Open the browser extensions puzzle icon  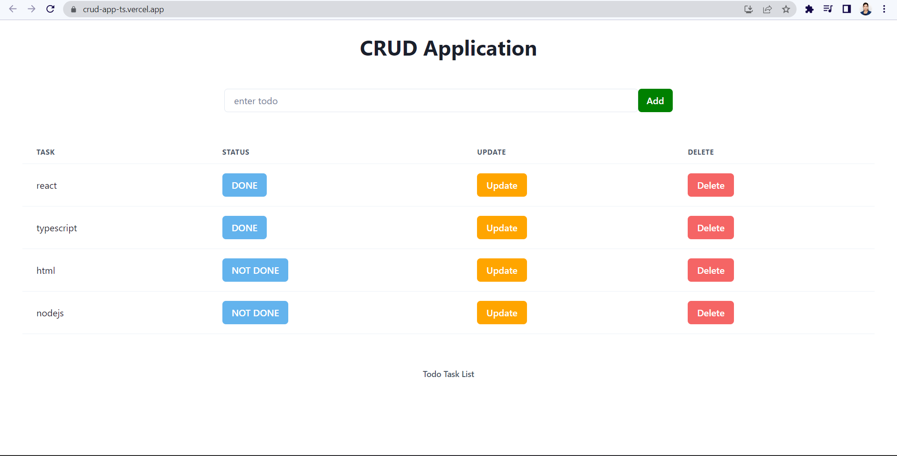pyautogui.click(x=809, y=9)
